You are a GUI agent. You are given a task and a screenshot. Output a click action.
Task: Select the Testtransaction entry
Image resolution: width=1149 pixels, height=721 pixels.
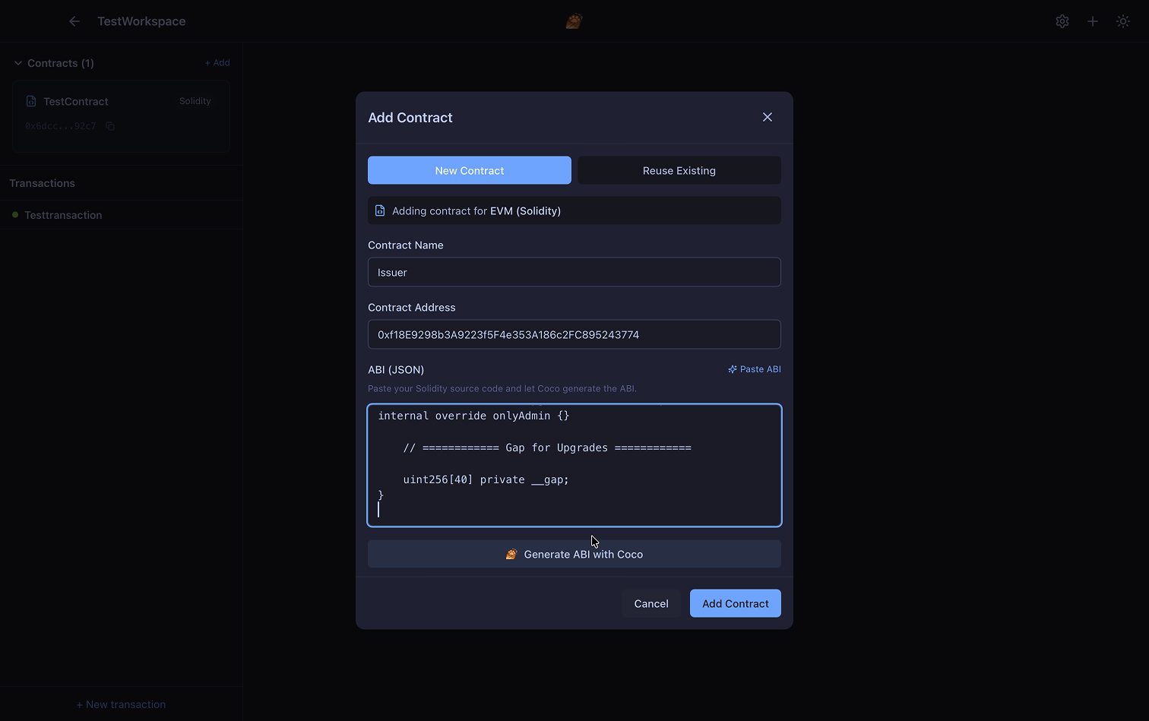coord(63,215)
